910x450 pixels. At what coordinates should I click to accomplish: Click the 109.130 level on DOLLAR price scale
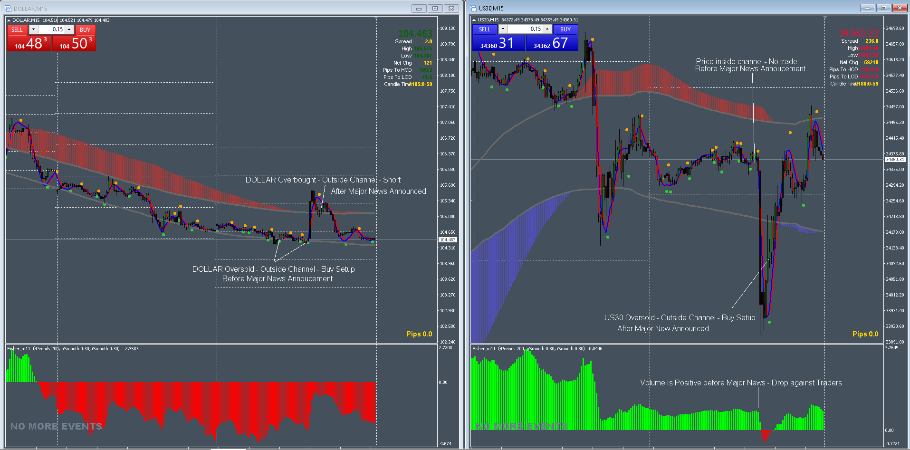(x=447, y=29)
